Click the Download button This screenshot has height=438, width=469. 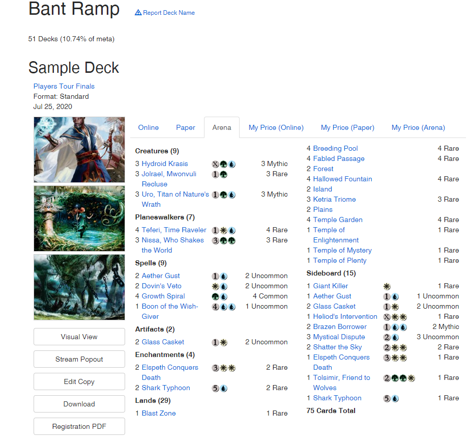(x=79, y=404)
